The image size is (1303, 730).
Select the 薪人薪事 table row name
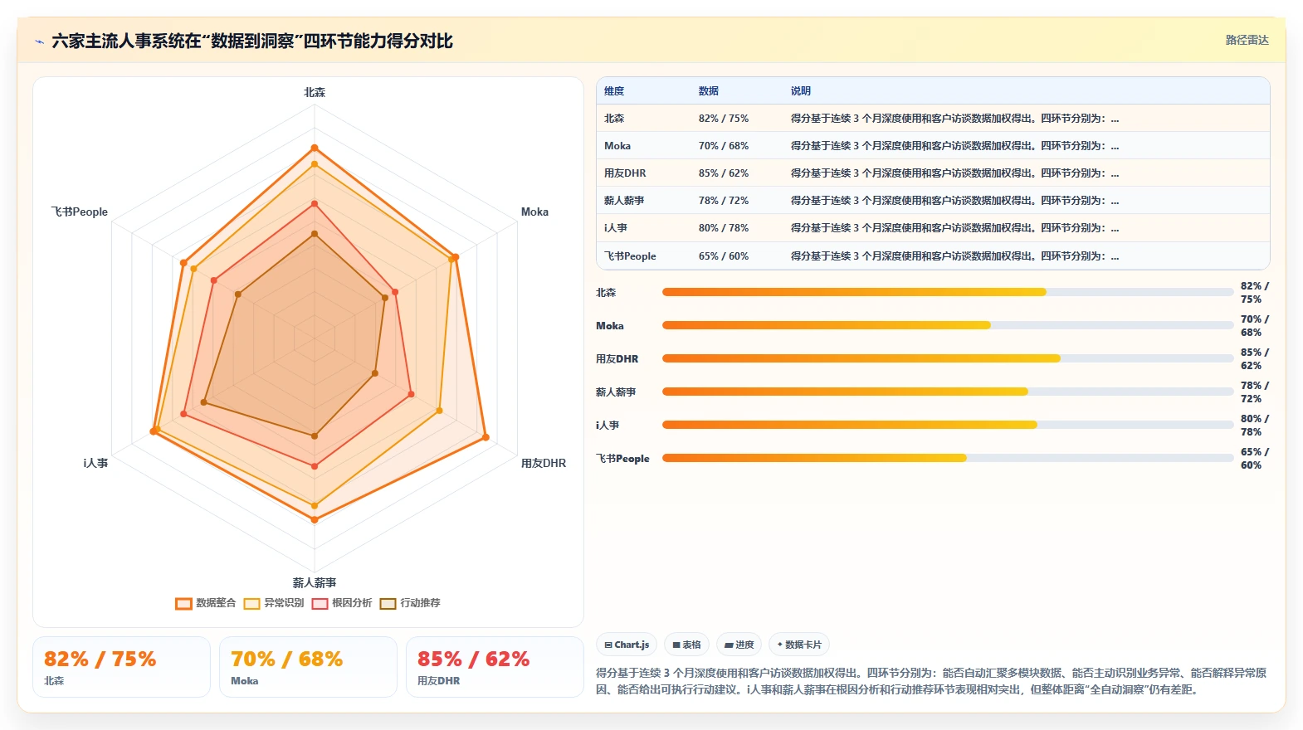tap(624, 201)
